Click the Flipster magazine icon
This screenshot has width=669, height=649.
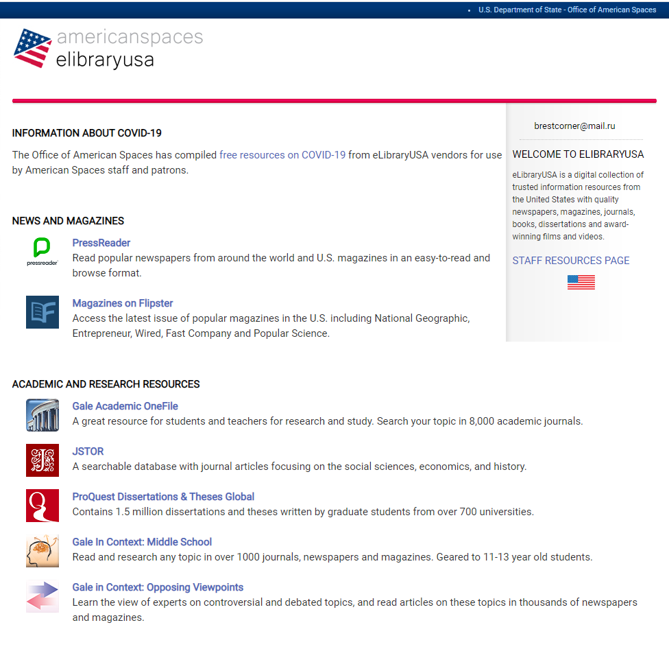tap(42, 312)
